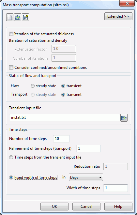Set Flow to steady state
This screenshot has height=215, width=137.
[x=33, y=86]
